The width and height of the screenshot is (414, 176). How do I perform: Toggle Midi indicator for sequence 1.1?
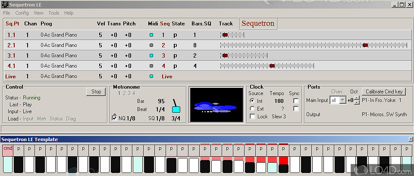click(x=151, y=35)
